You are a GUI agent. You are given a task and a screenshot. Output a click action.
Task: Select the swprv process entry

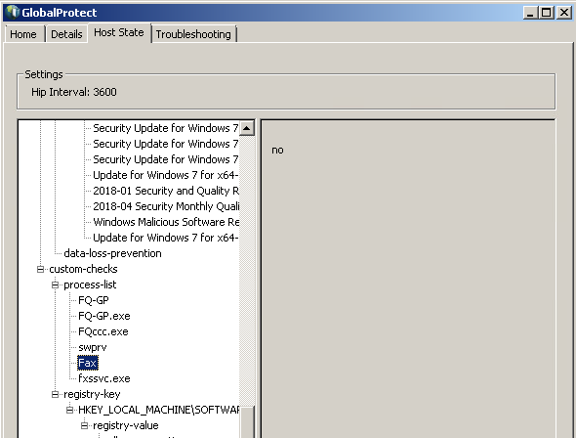[93, 347]
